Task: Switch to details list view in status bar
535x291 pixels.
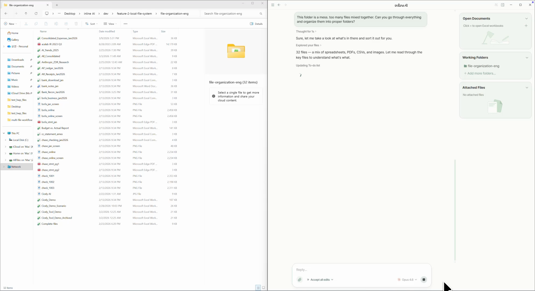Action: (258, 288)
